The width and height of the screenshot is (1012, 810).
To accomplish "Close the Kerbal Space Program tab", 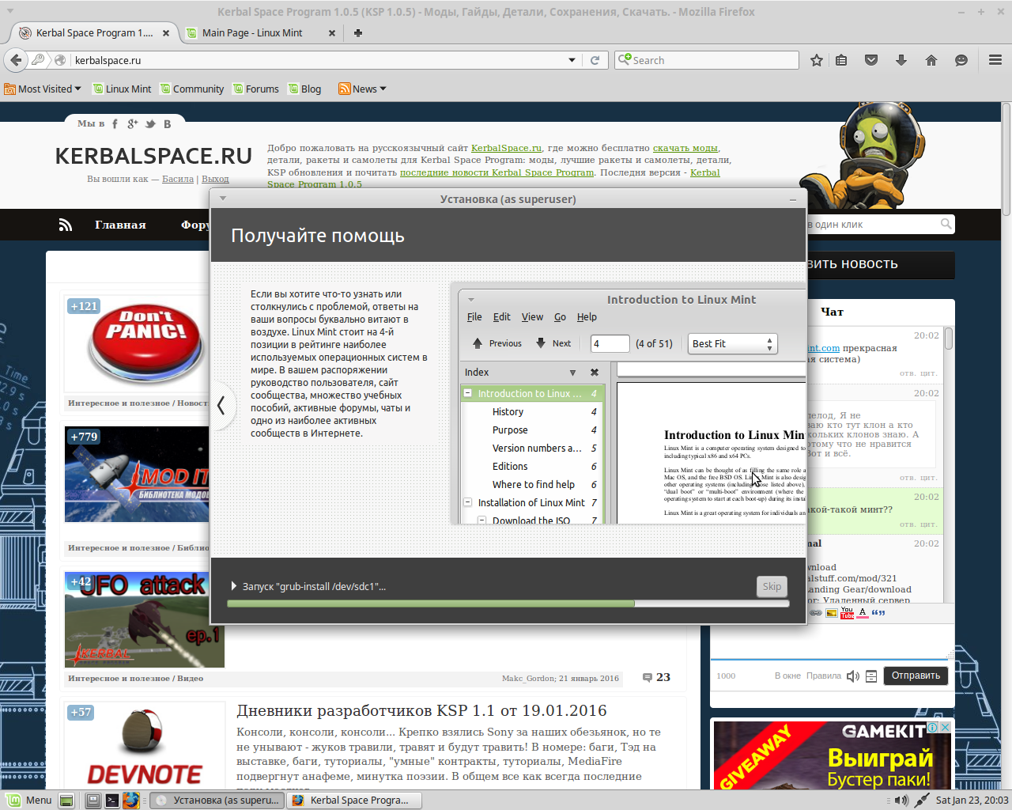I will 166,32.
